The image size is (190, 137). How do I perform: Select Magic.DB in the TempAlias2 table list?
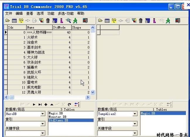[x=163, y=113]
